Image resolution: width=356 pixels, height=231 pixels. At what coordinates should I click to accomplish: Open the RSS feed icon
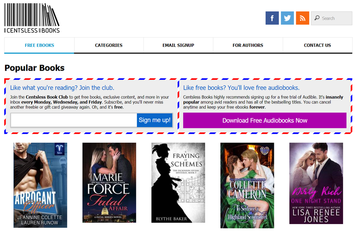click(x=303, y=18)
